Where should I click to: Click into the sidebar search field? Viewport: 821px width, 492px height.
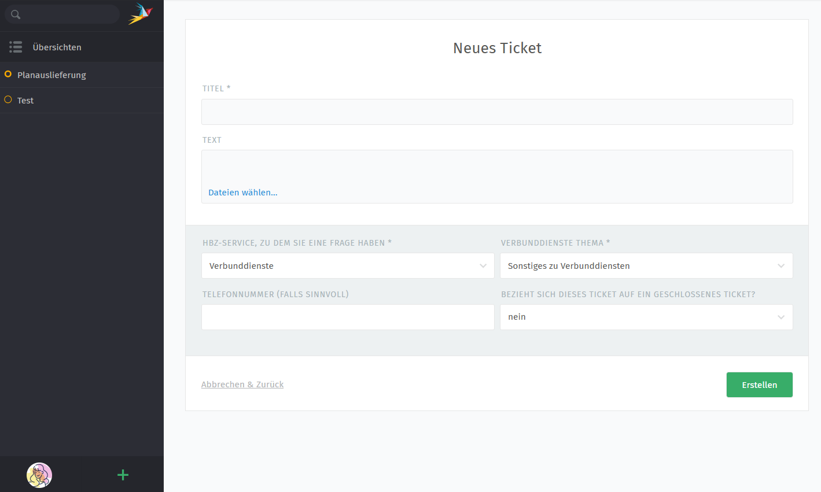[69, 14]
